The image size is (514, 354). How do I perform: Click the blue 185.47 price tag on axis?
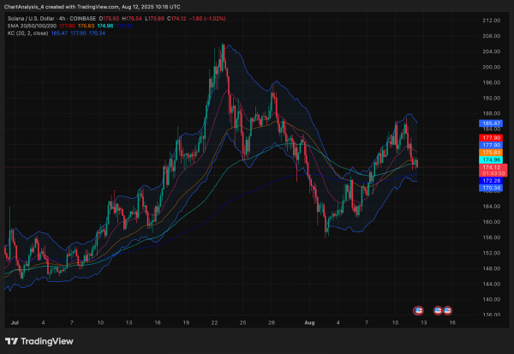tap(491, 123)
